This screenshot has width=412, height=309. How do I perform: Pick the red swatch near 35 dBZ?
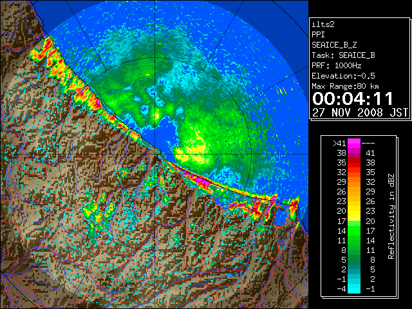pyautogui.click(x=354, y=163)
